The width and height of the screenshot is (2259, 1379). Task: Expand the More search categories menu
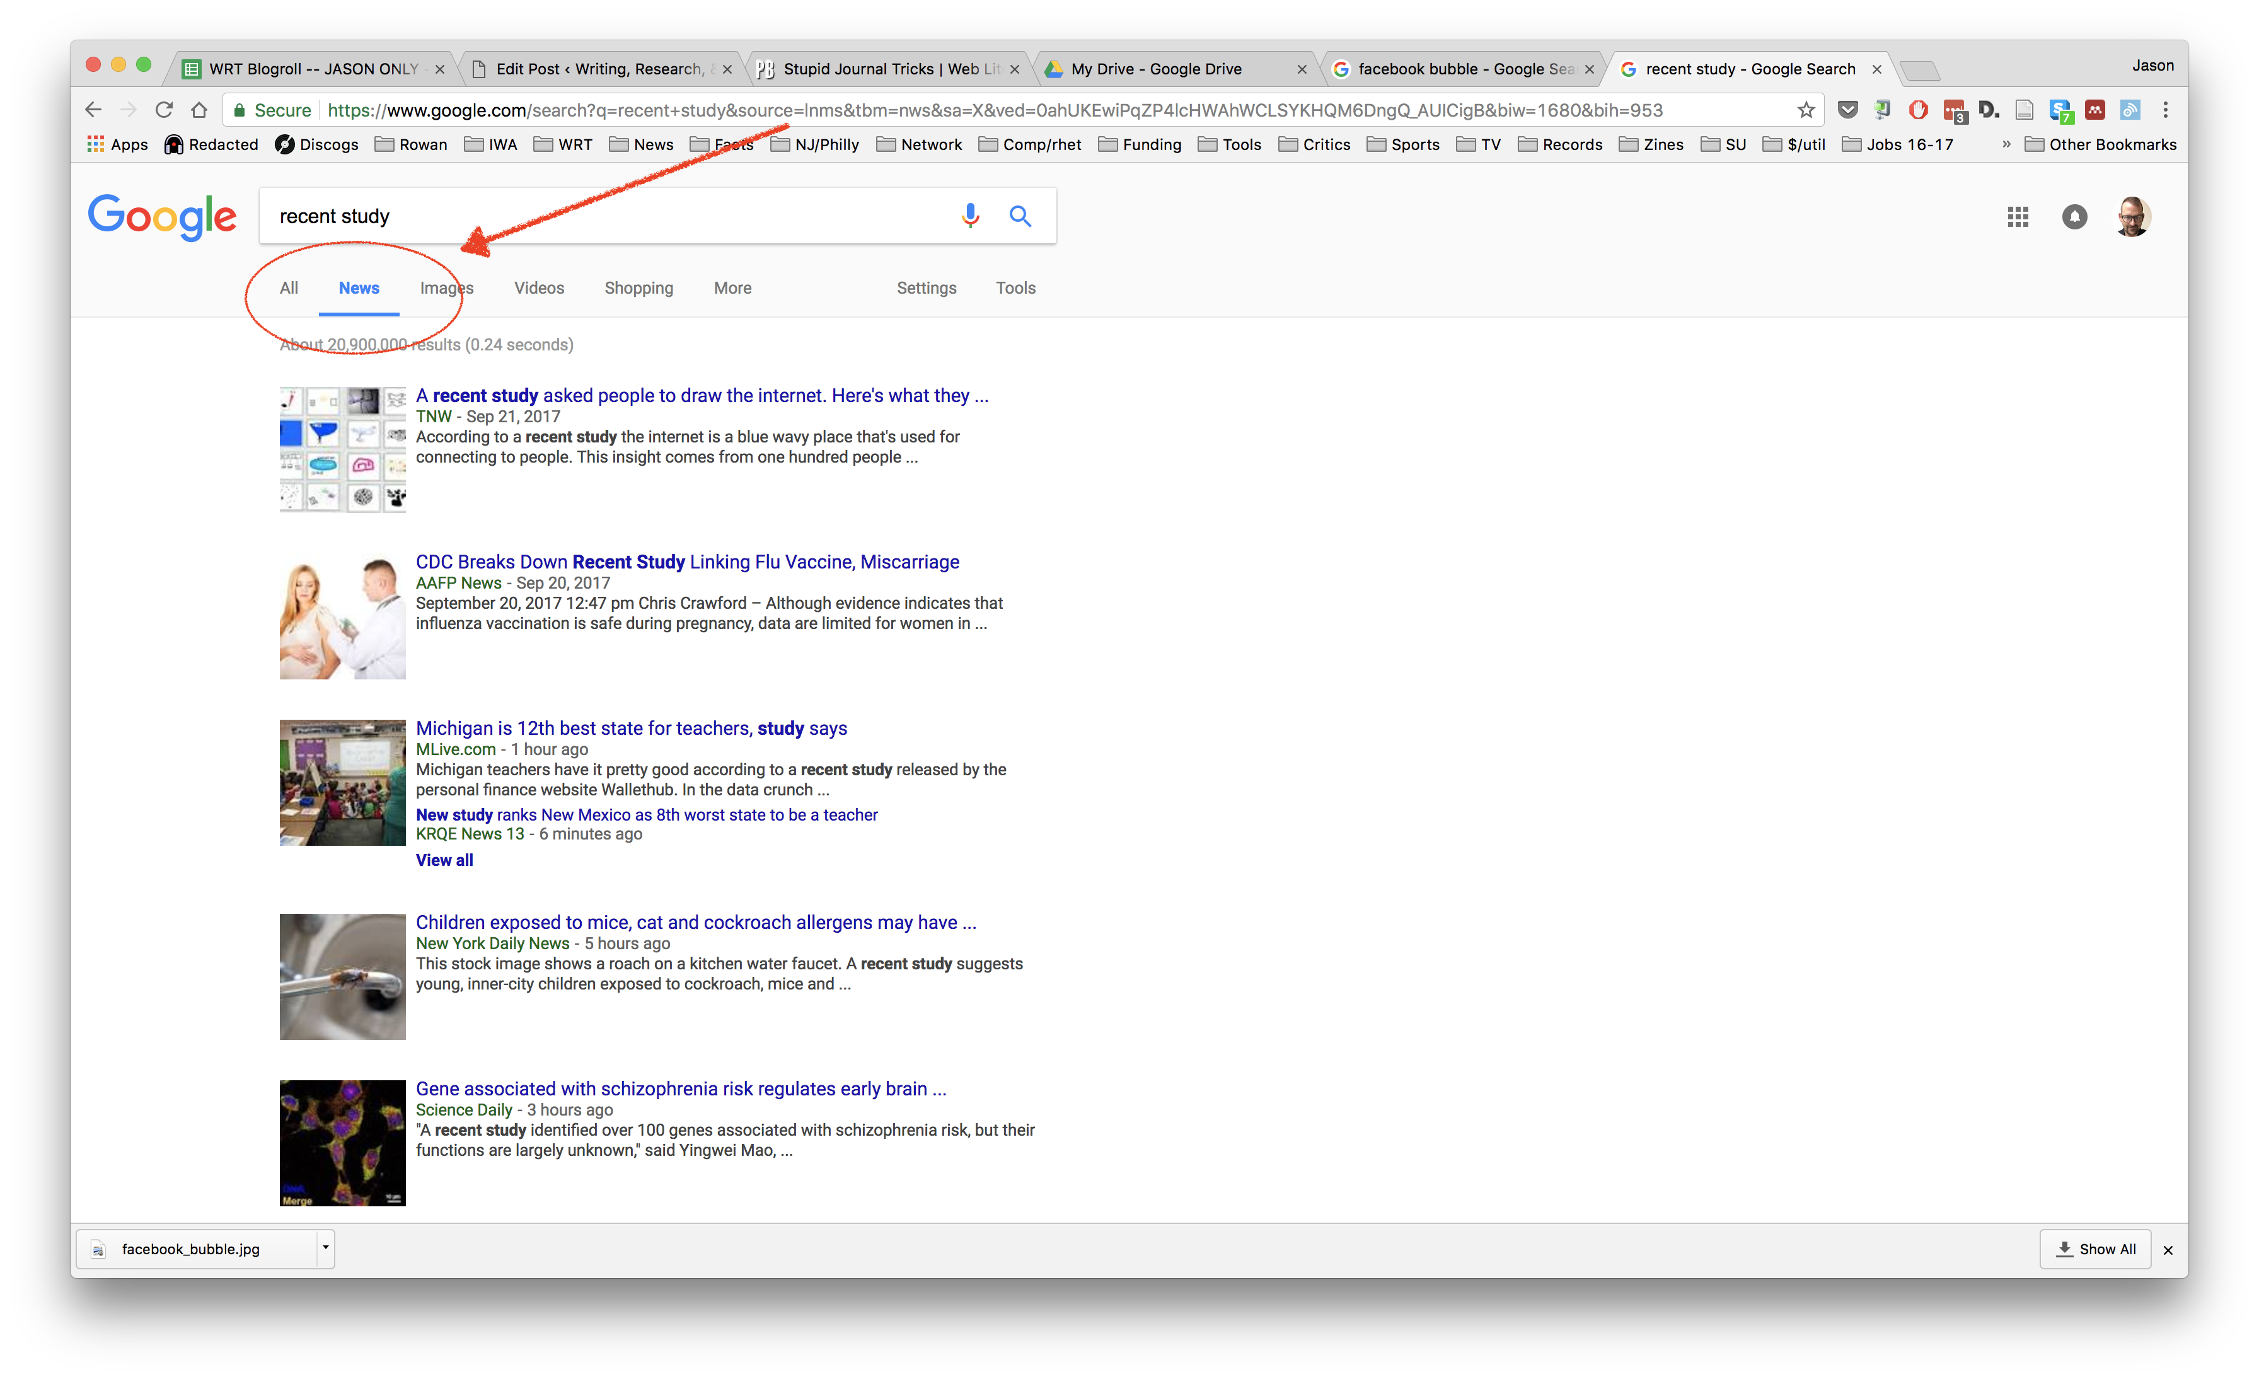732,288
